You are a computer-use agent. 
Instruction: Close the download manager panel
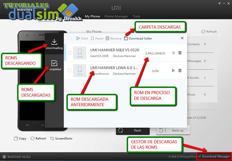(x=182, y=38)
